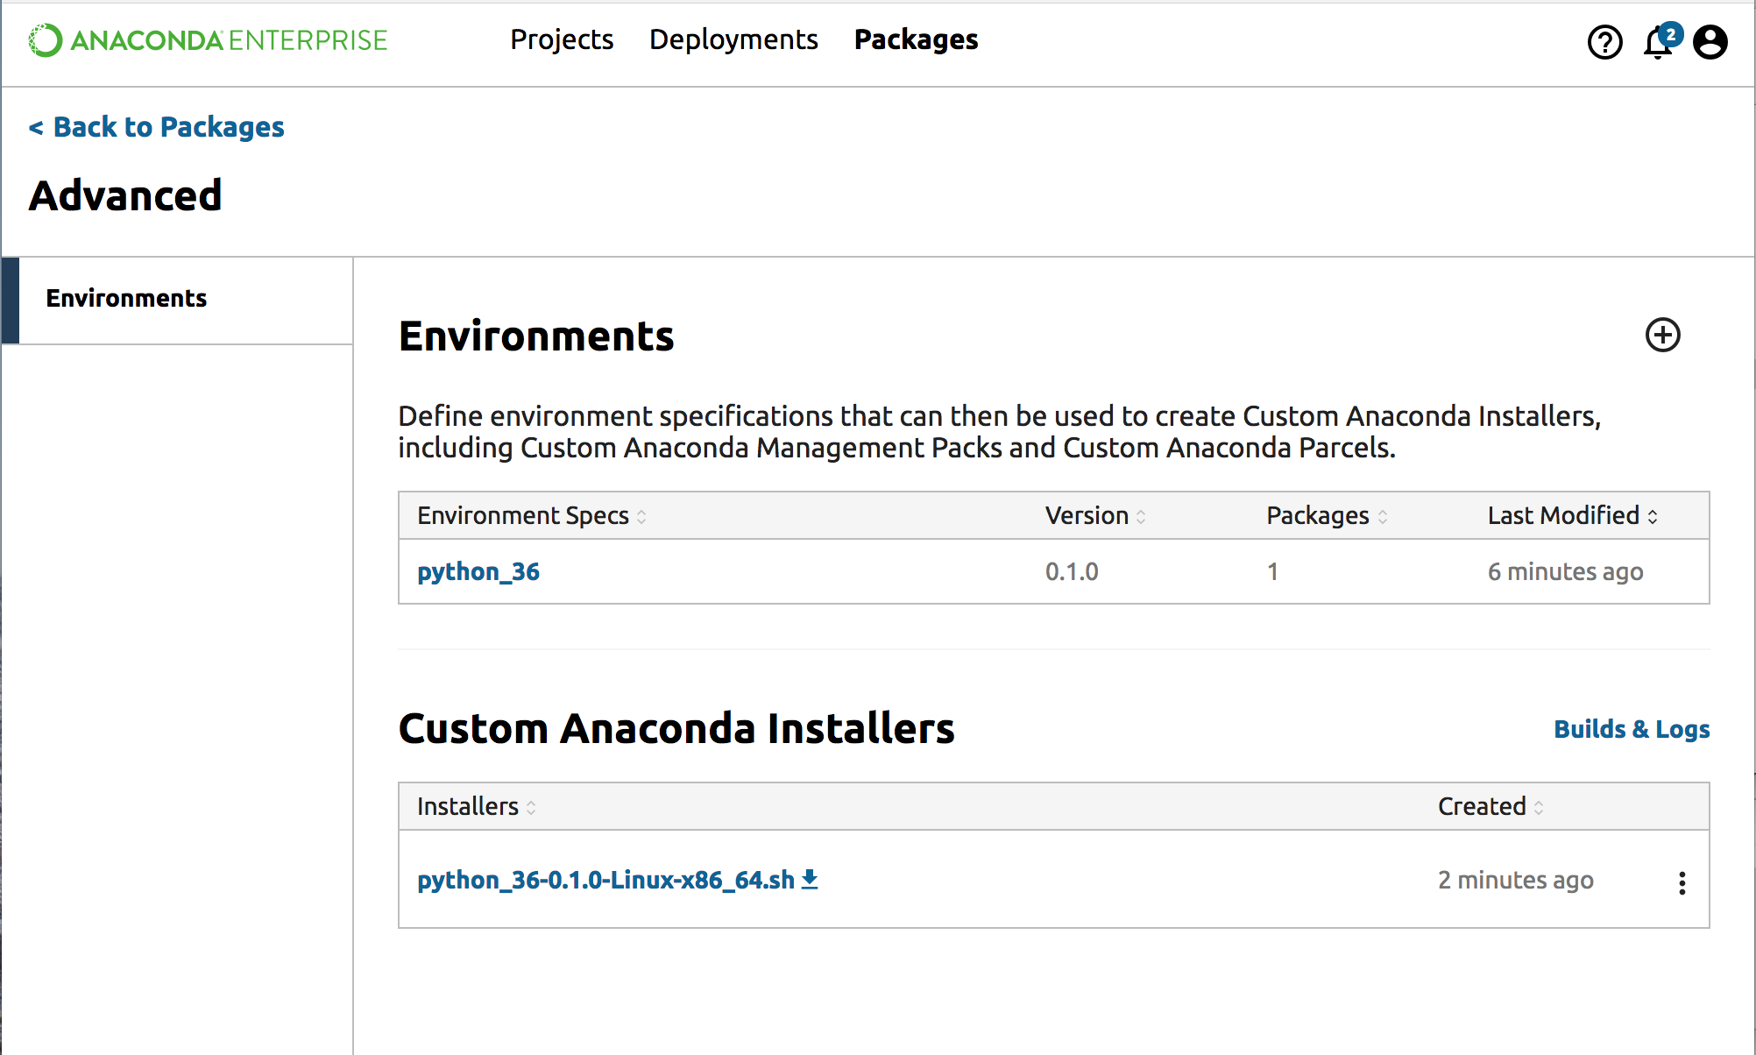Open the help question mark icon
The image size is (1756, 1055).
coord(1604,42)
